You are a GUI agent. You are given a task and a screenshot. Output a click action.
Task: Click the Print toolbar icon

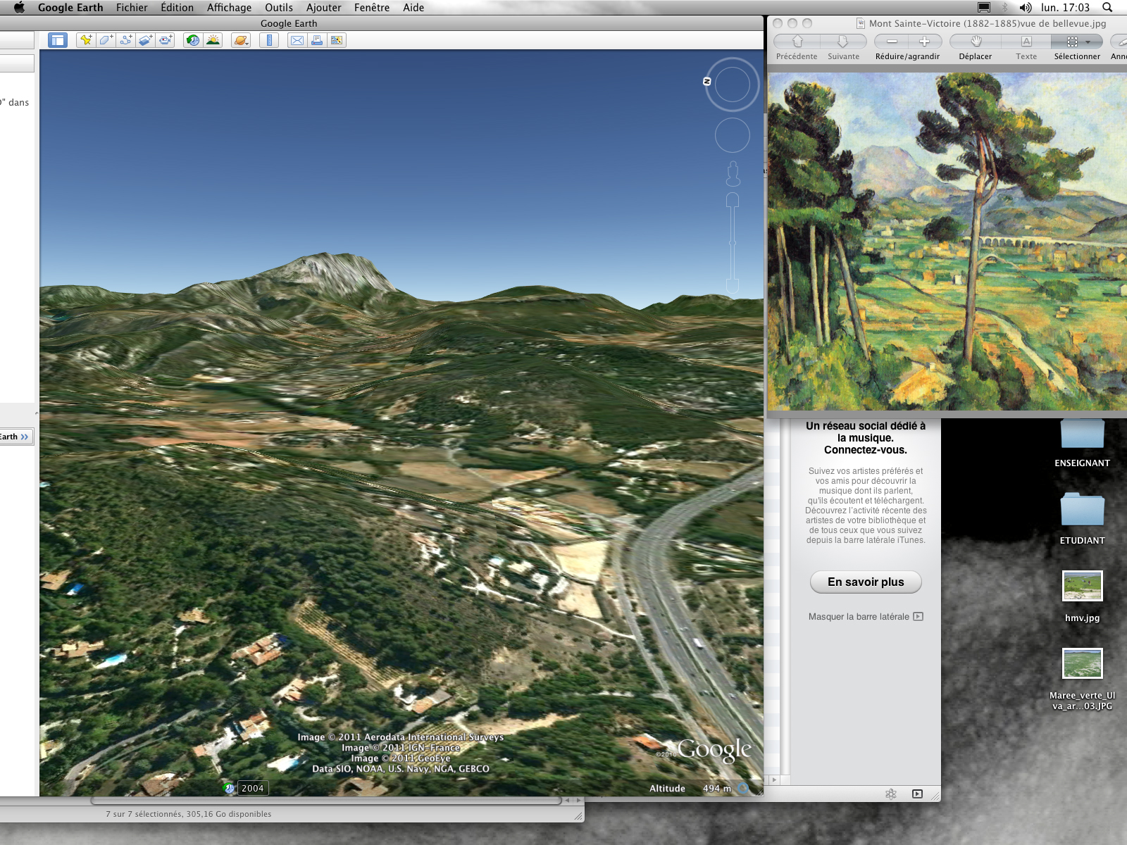click(317, 40)
